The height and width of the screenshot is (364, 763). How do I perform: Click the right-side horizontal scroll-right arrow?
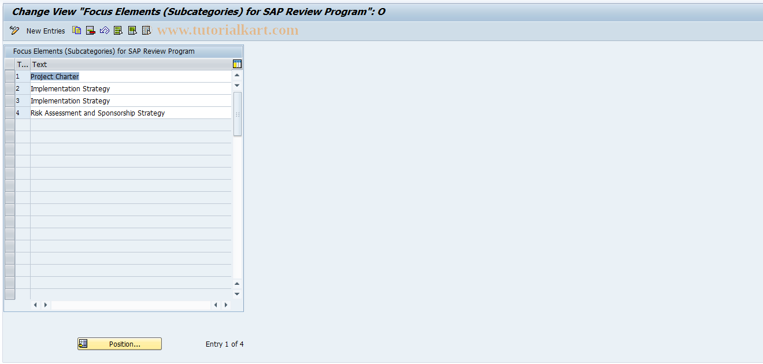(x=225, y=304)
